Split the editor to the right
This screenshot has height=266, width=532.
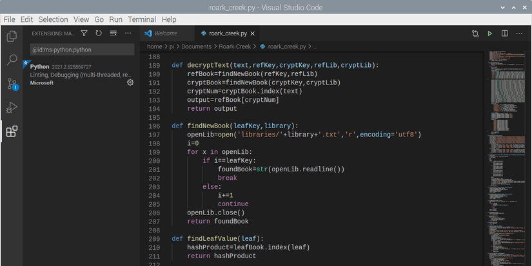[x=505, y=33]
